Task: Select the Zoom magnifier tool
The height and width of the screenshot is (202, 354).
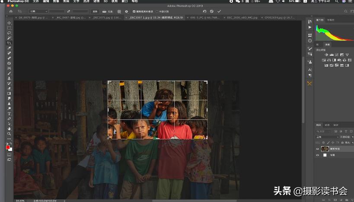Action: (x=9, y=134)
